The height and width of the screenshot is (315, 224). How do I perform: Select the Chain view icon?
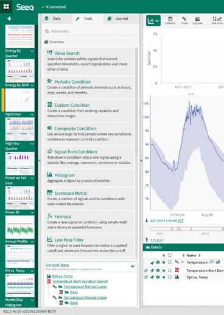184,20
